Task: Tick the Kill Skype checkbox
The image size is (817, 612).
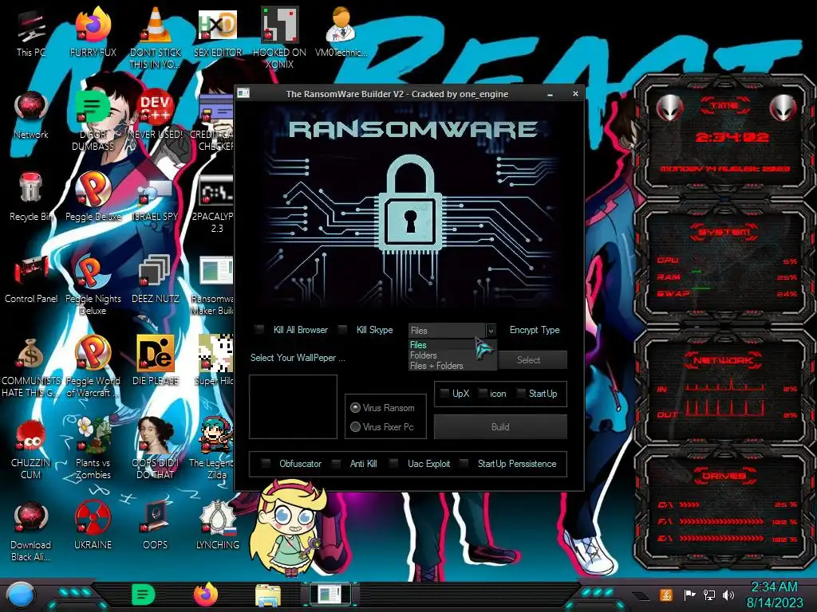Action: coord(342,329)
